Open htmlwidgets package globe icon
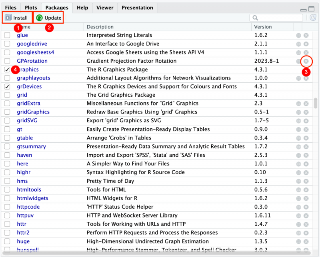The width and height of the screenshot is (320, 257). click(x=298, y=199)
